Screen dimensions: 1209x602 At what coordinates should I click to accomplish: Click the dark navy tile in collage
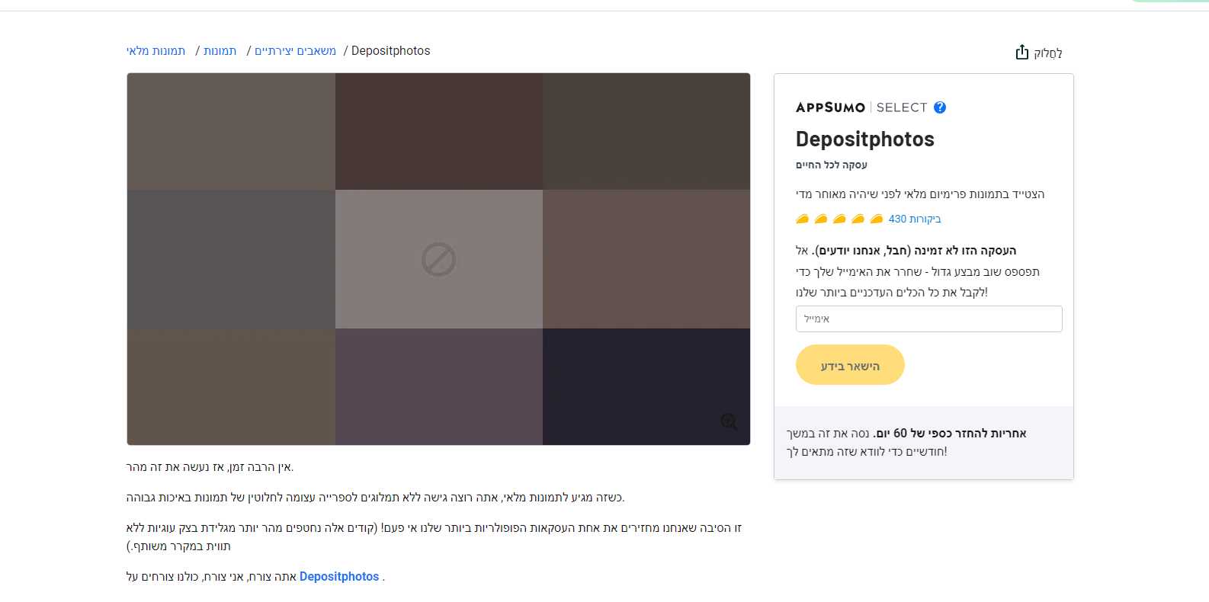coord(646,386)
